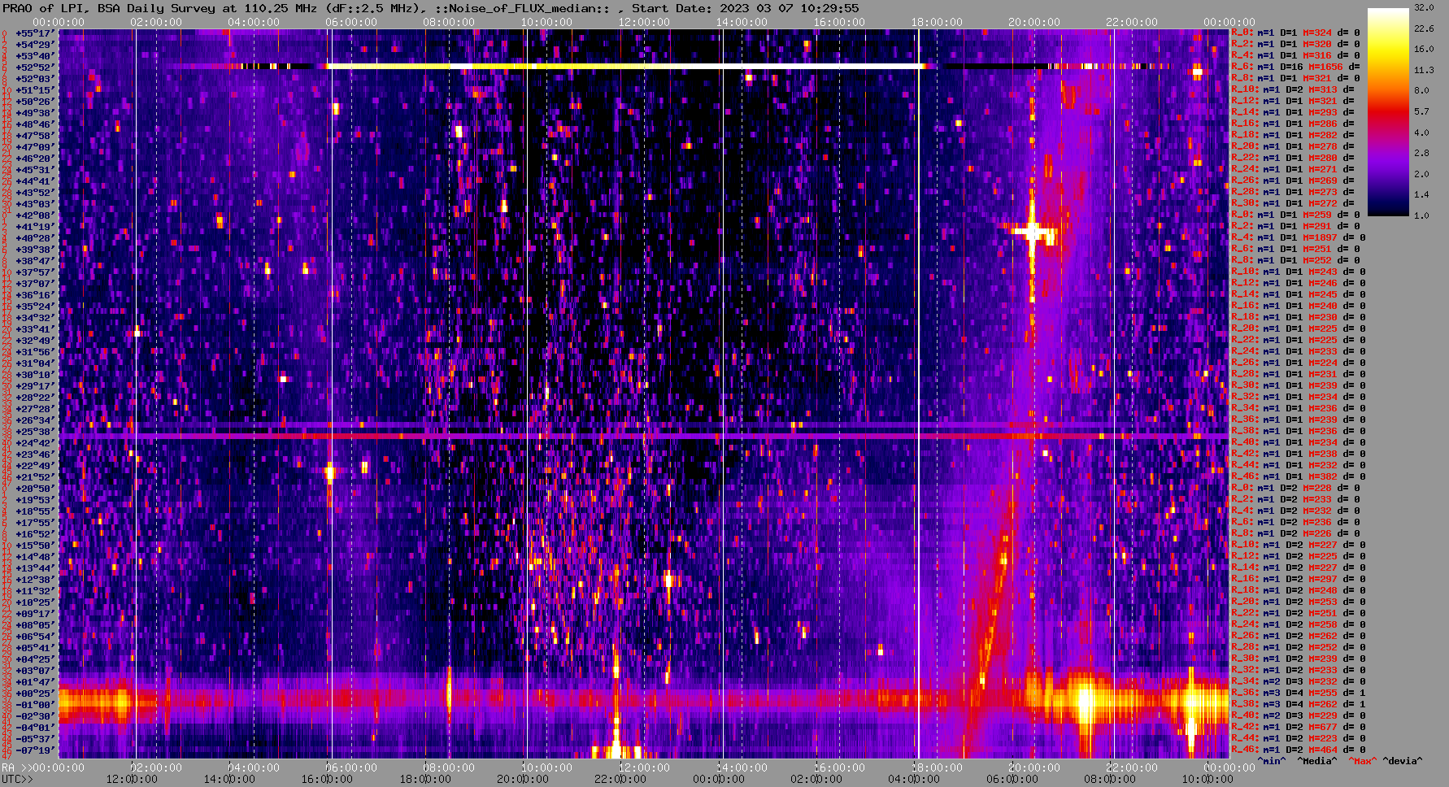This screenshot has height=787, width=1449.
Task: Click the statistics row with M=255
Action: tap(1299, 693)
